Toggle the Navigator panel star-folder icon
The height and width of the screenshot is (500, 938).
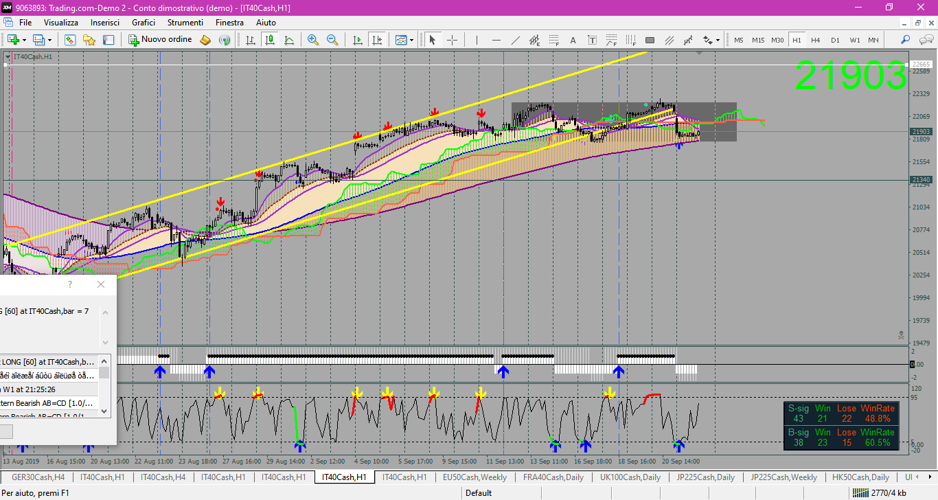(89, 40)
